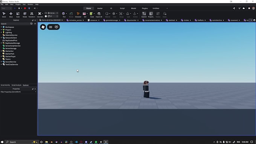
Task: Activate the Rotate tool
Action: [25, 15]
